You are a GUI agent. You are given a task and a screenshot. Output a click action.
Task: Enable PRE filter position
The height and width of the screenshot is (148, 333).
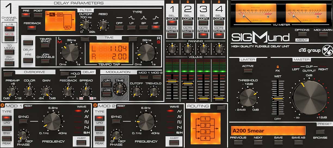click(26, 15)
